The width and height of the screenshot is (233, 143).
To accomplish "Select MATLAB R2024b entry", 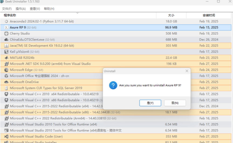I will [22, 58].
